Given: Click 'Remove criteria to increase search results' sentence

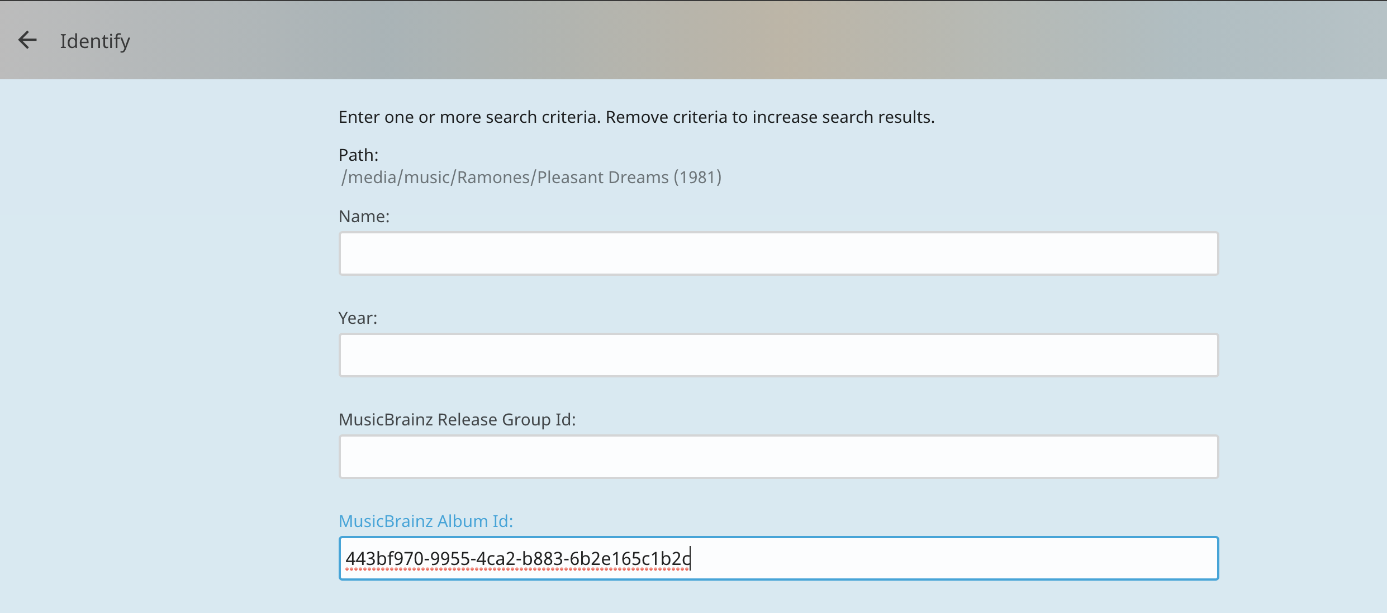Looking at the screenshot, I should pyautogui.click(x=770, y=117).
